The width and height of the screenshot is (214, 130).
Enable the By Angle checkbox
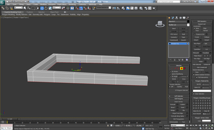[170, 76]
